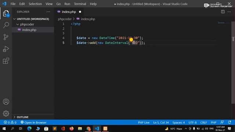235x132 pixels.
Task: Click the split editor right icon
Action: pos(223,12)
